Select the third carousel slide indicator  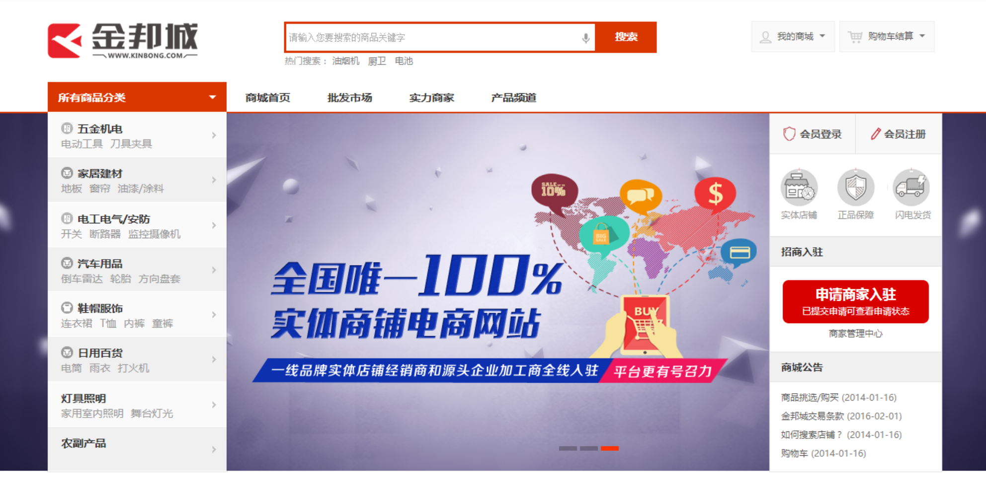610,448
